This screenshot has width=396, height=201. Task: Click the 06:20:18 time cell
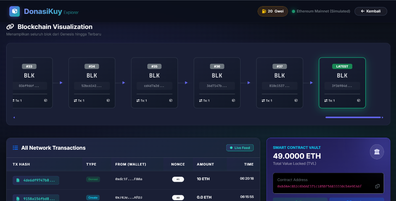pyautogui.click(x=247, y=178)
